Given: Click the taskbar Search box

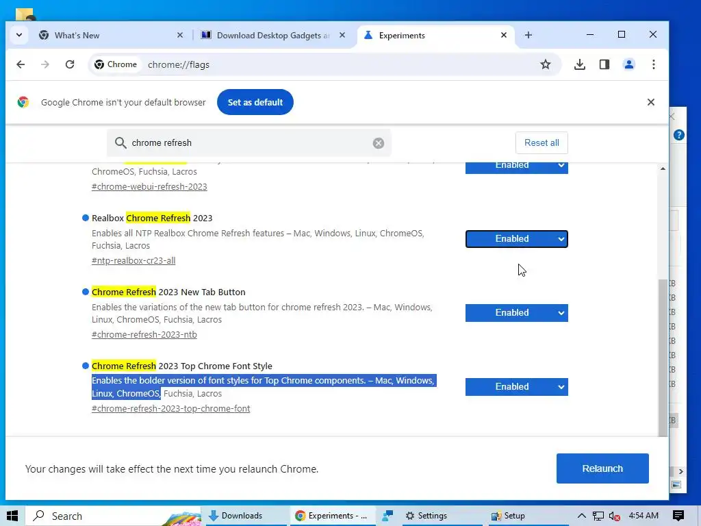Looking at the screenshot, I should click(113, 516).
